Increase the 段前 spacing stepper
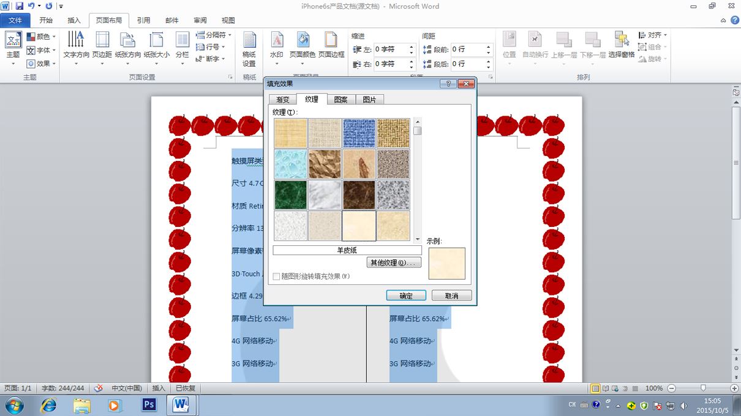 489,46
